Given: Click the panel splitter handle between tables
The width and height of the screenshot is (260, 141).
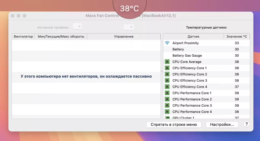Looking at the screenshot, I should tap(162, 71).
